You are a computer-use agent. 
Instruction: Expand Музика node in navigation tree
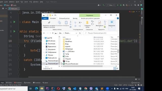[44, 55]
